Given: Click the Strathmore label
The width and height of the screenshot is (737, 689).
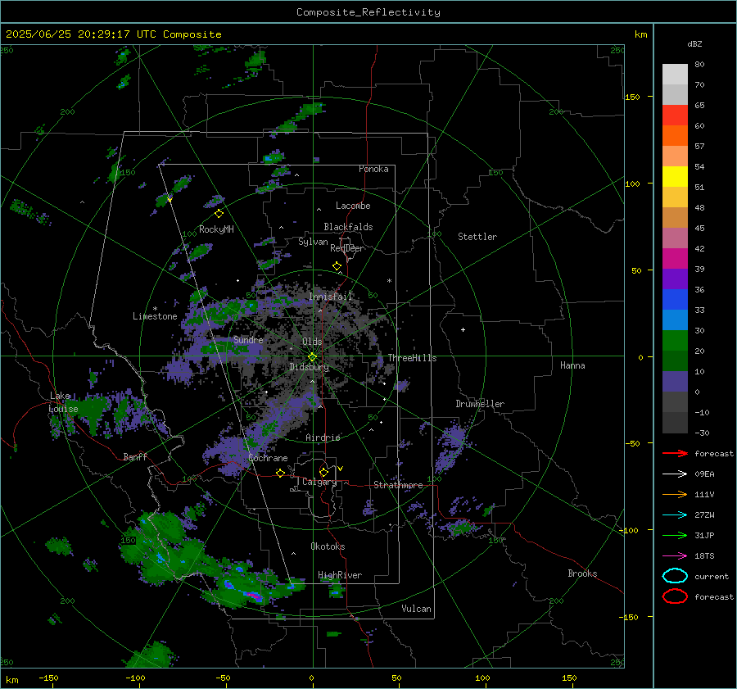Looking at the screenshot, I should coord(398,485).
